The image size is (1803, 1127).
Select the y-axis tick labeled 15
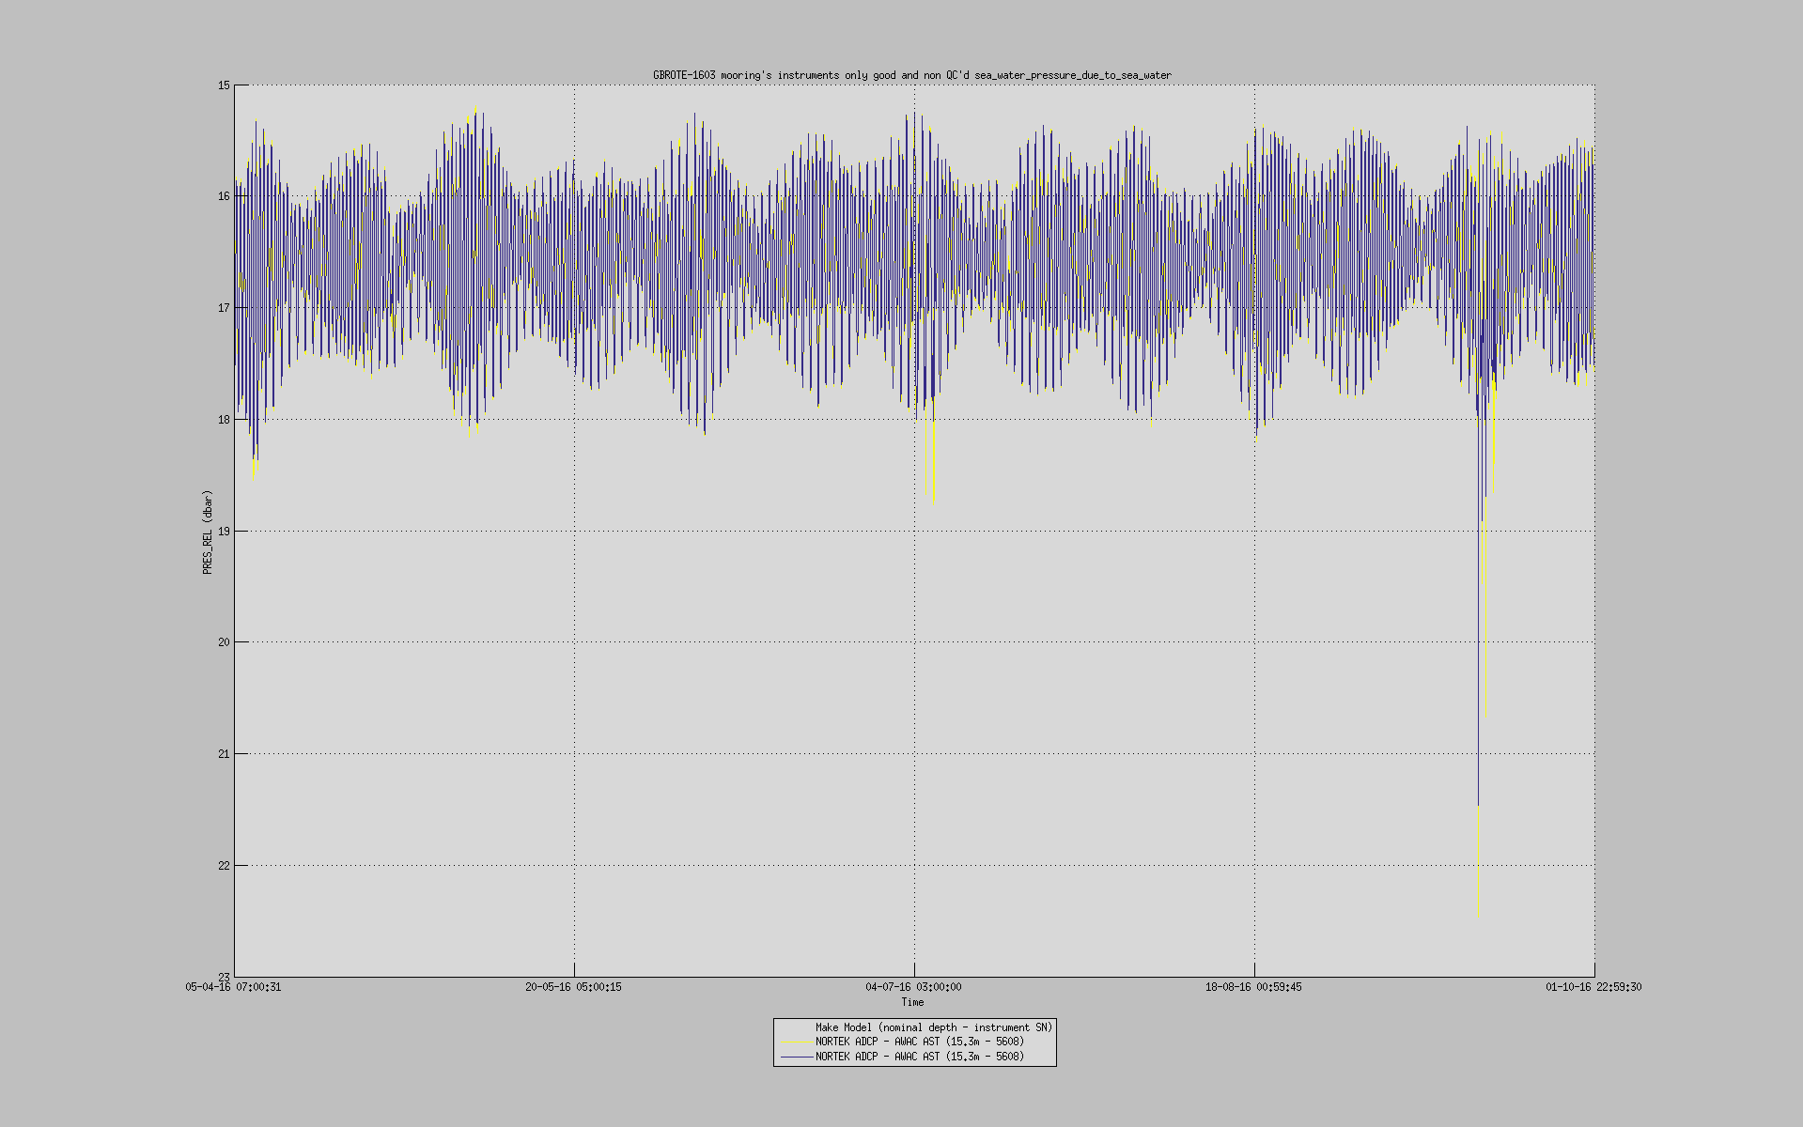click(x=223, y=84)
